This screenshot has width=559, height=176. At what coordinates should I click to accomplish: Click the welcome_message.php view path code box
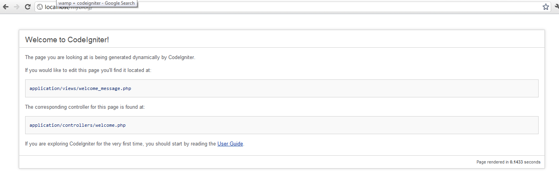281,88
